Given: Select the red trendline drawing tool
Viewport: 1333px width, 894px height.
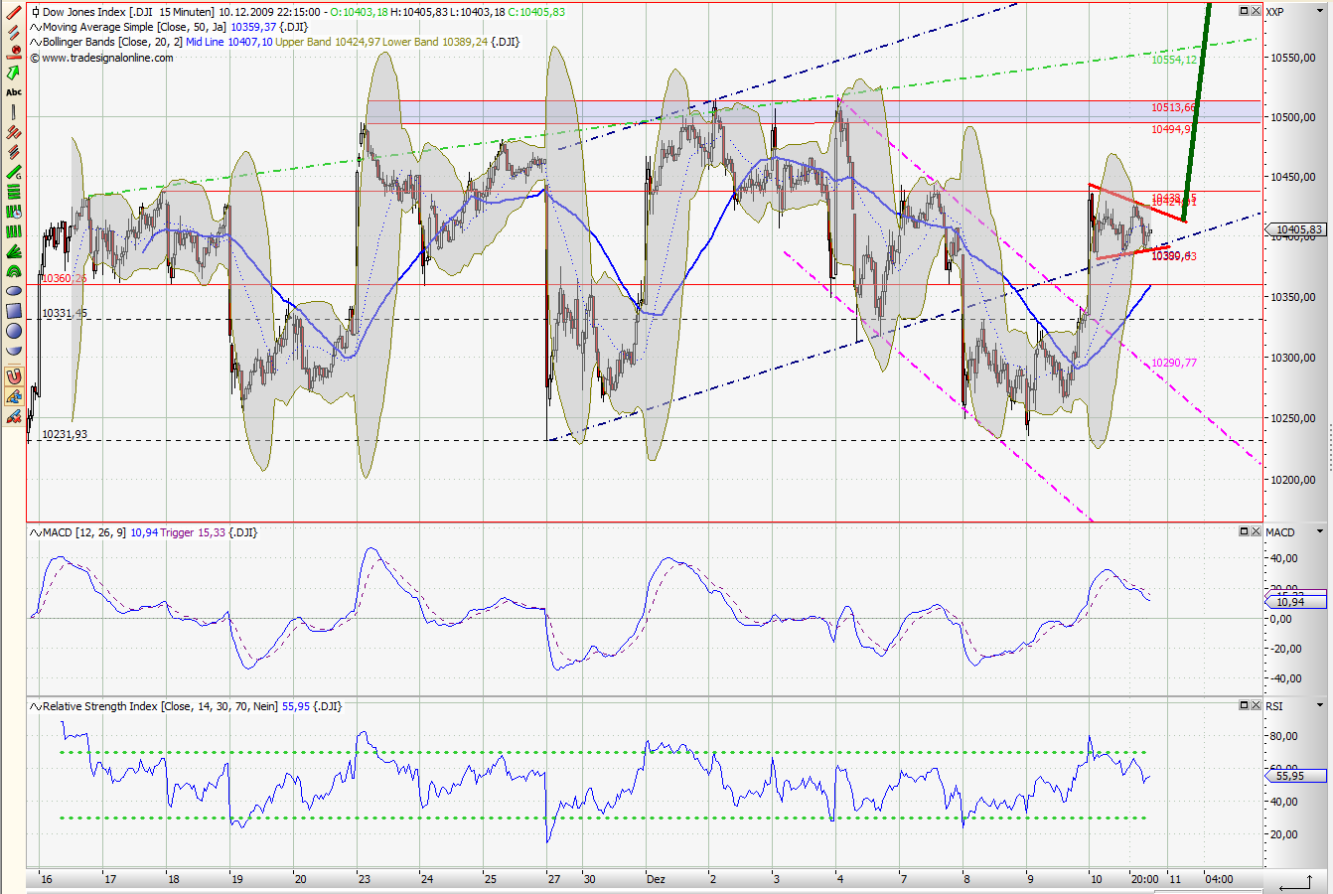Looking at the screenshot, I should (12, 11).
